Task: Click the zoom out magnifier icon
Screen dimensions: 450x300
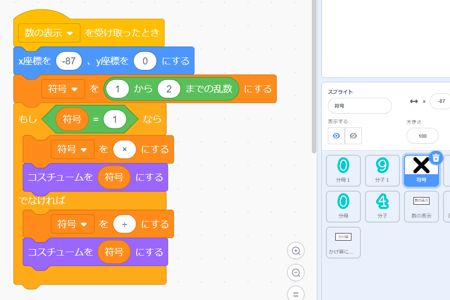Action: click(296, 273)
